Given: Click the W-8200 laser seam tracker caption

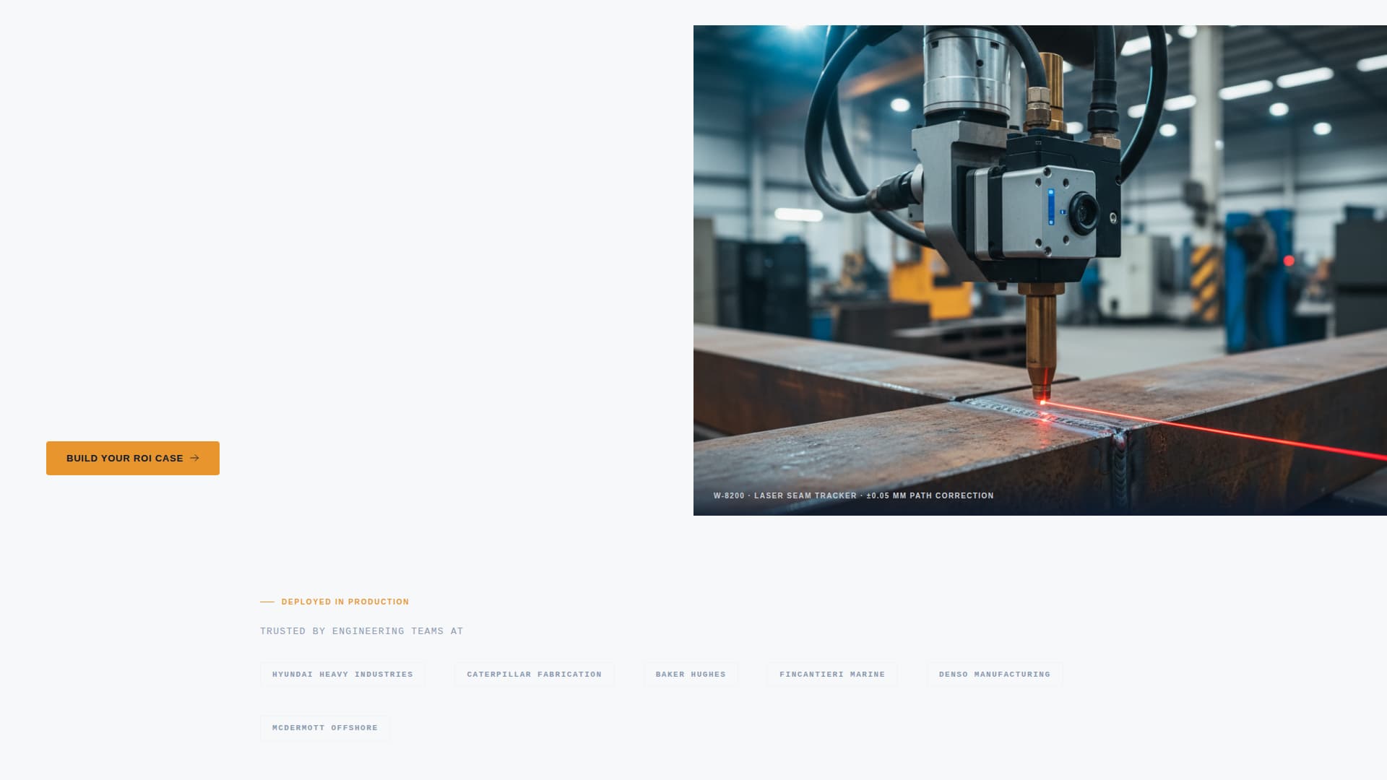Looking at the screenshot, I should [x=852, y=495].
